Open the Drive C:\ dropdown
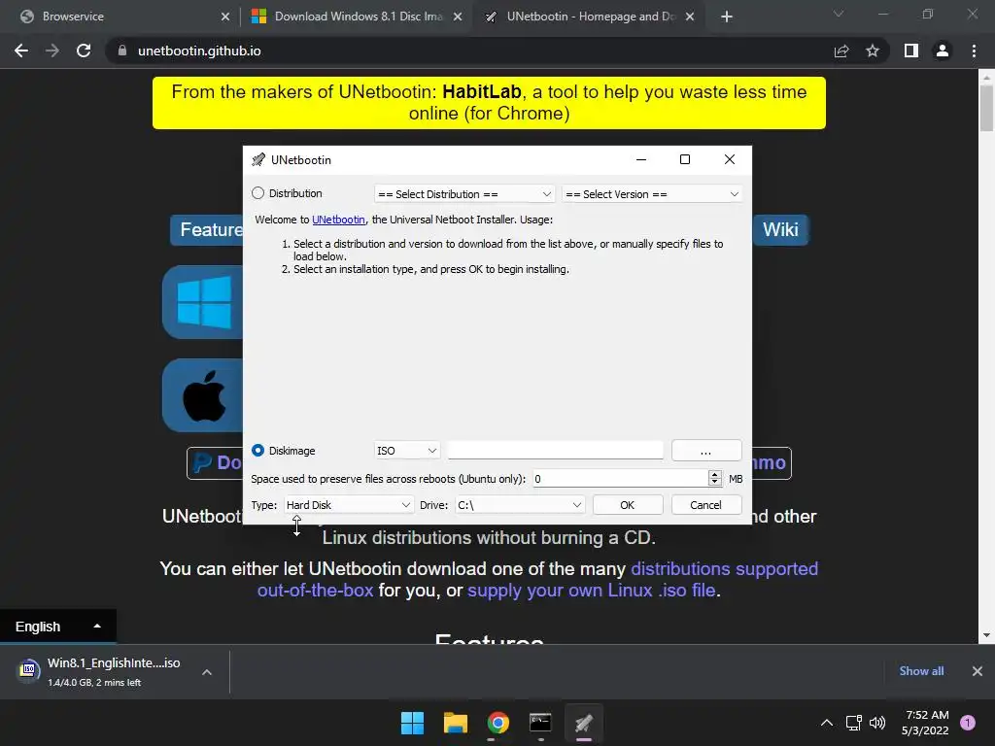 coord(520,505)
